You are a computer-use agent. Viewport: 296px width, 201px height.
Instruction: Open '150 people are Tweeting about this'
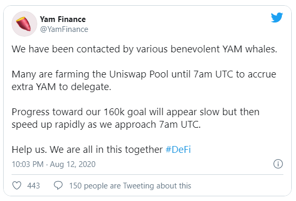point(130,186)
